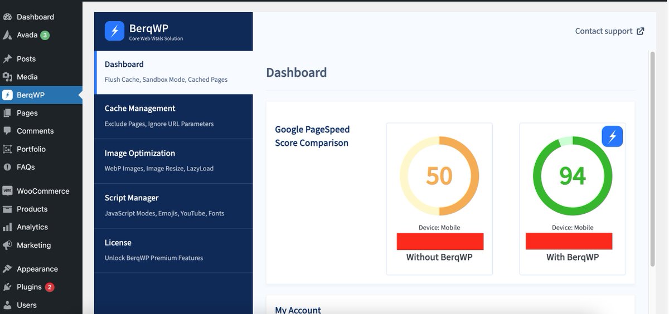This screenshot has width=669, height=314.
Task: Click the Dashboard gauge icon in WP sidebar
Action: click(7, 17)
